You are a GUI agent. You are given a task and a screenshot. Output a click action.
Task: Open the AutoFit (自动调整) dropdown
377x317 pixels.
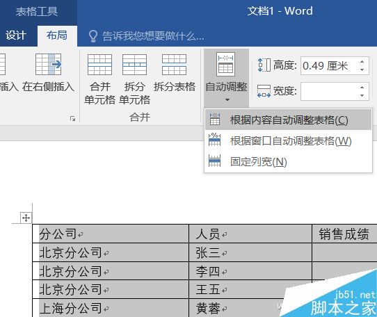point(226,79)
